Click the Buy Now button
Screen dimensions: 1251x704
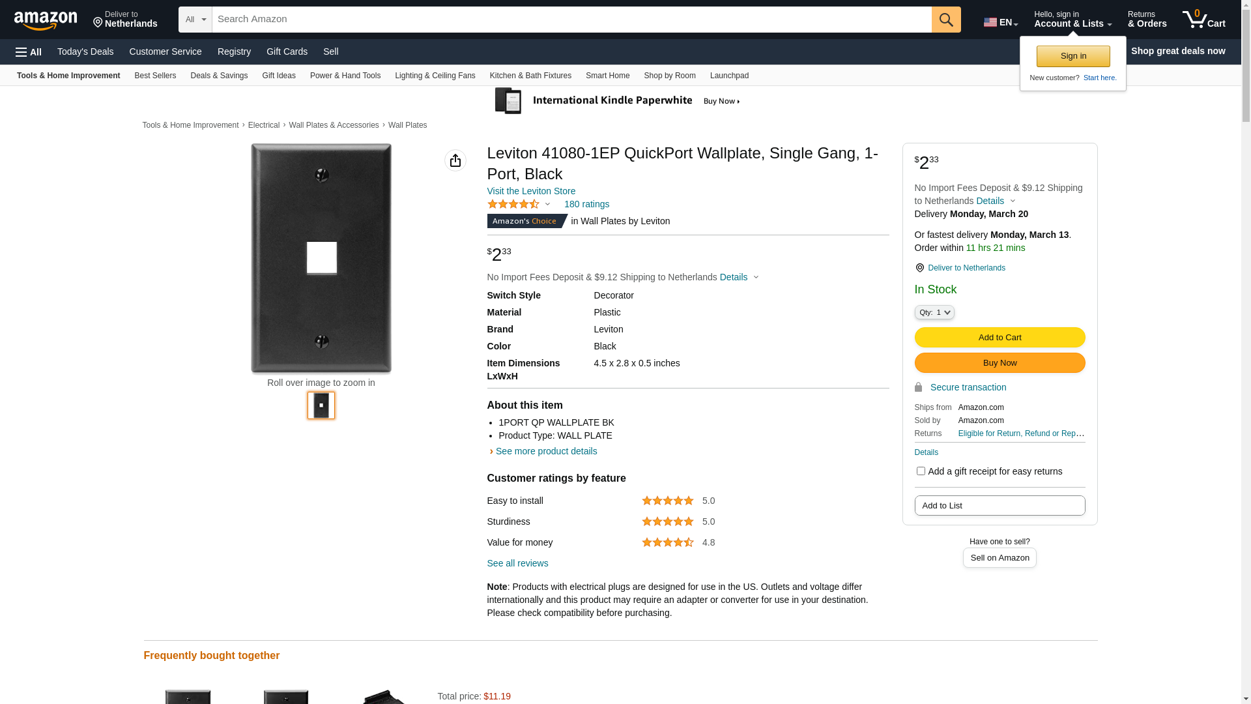[999, 362]
